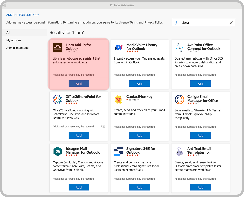The width and height of the screenshot is (244, 197).
Task: Clear the Libra search query
Action: point(231,23)
